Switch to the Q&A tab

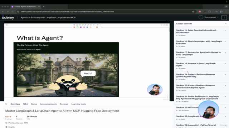(25, 104)
